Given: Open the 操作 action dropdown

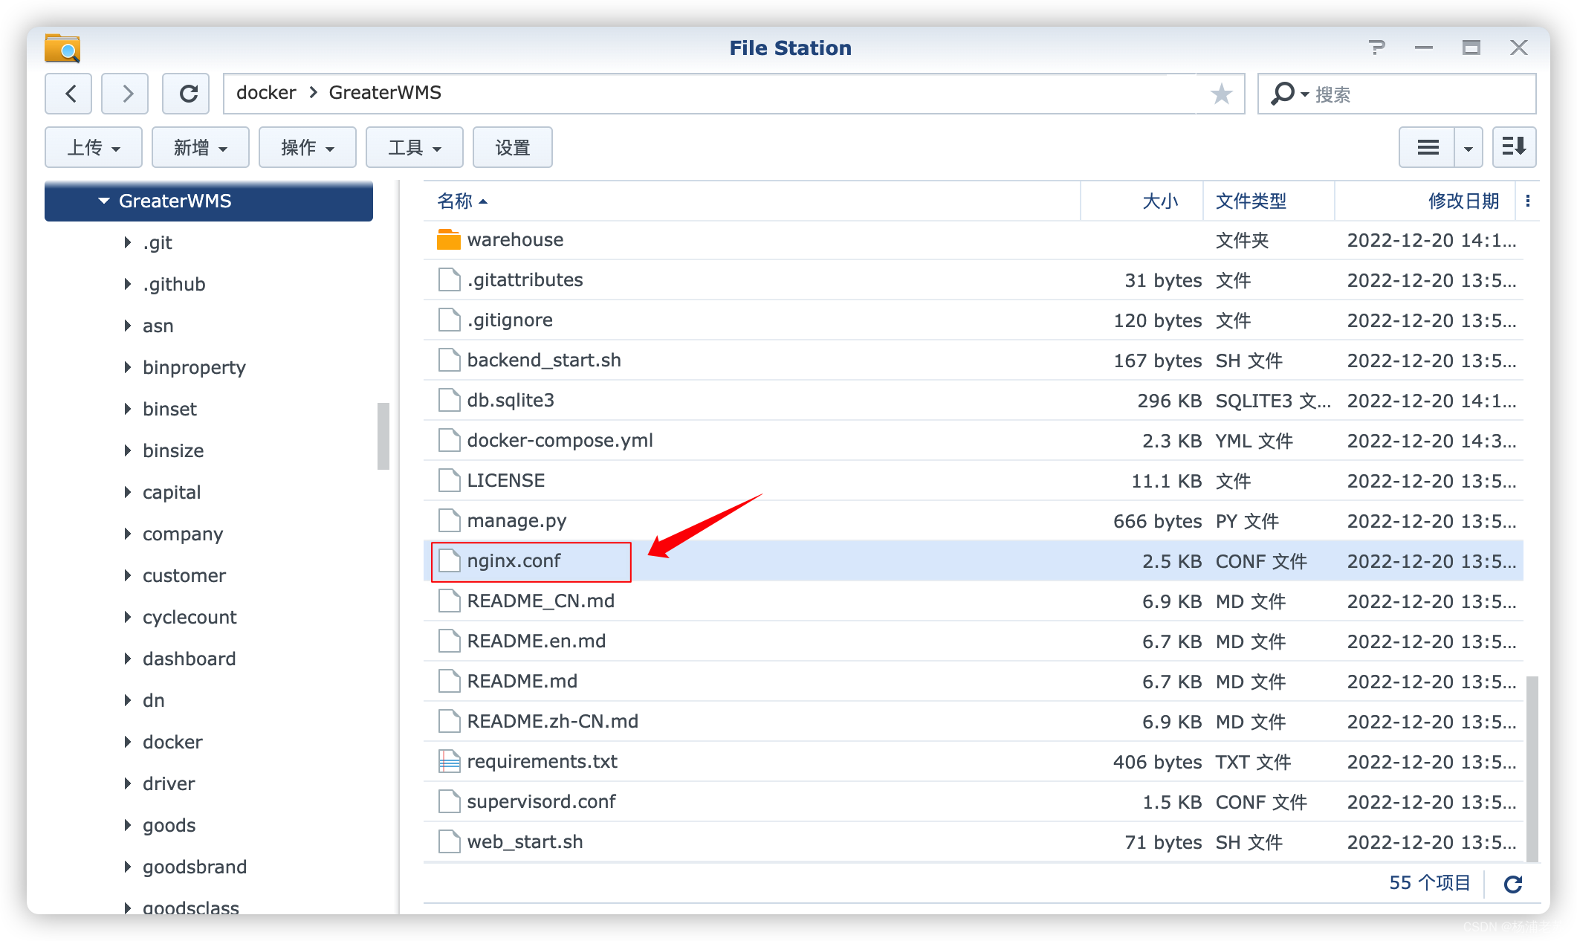Looking at the screenshot, I should point(308,147).
